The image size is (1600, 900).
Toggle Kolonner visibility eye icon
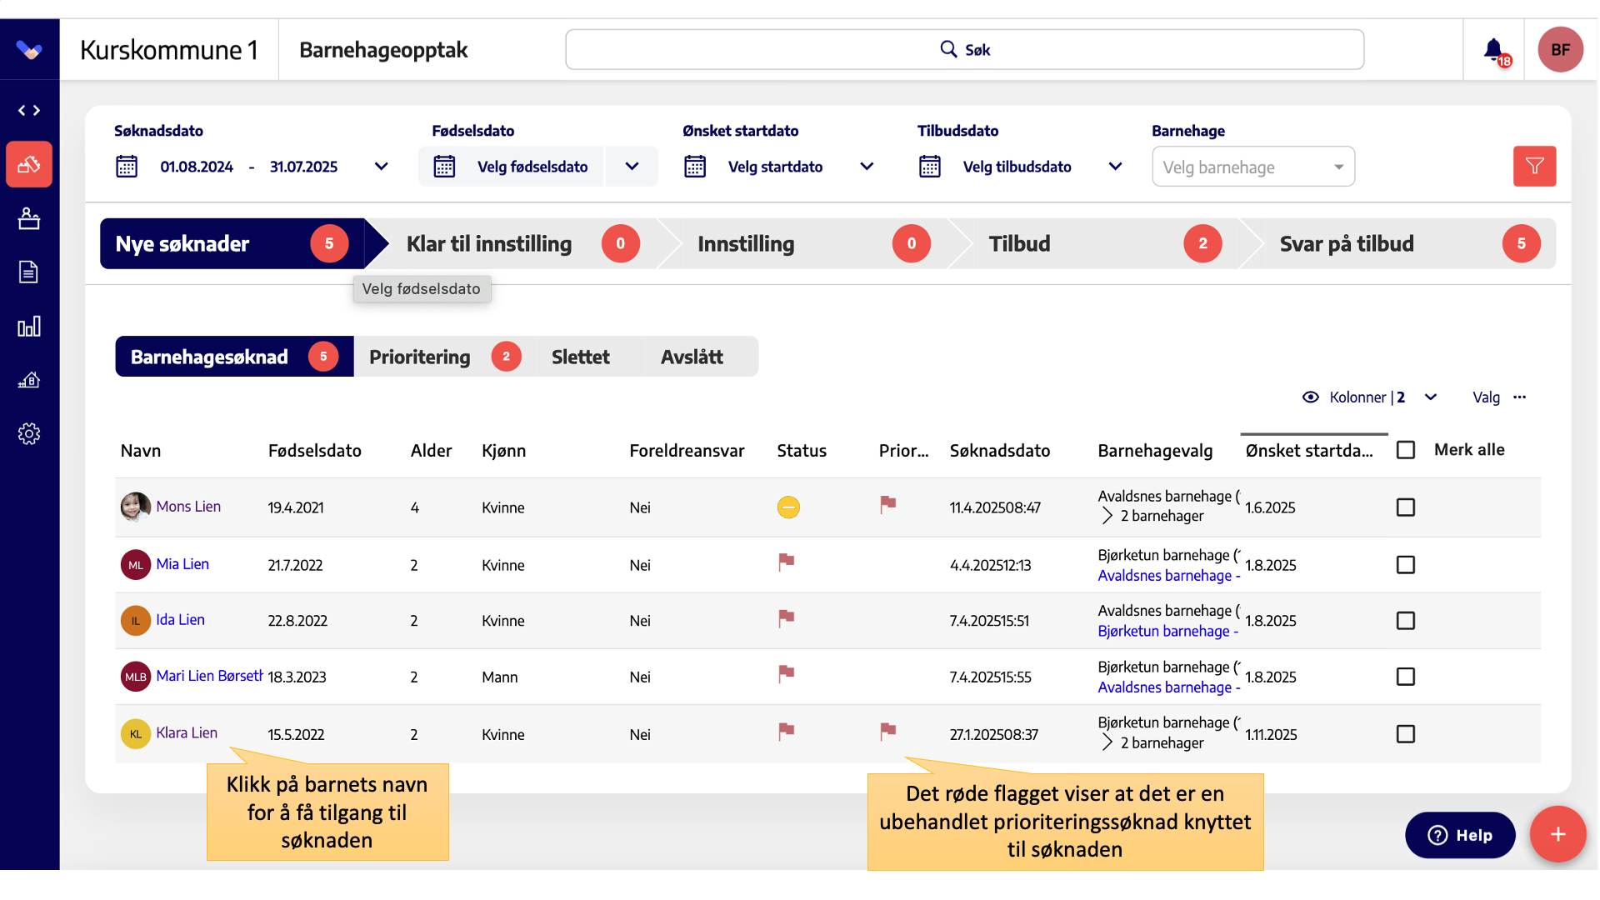(x=1311, y=397)
